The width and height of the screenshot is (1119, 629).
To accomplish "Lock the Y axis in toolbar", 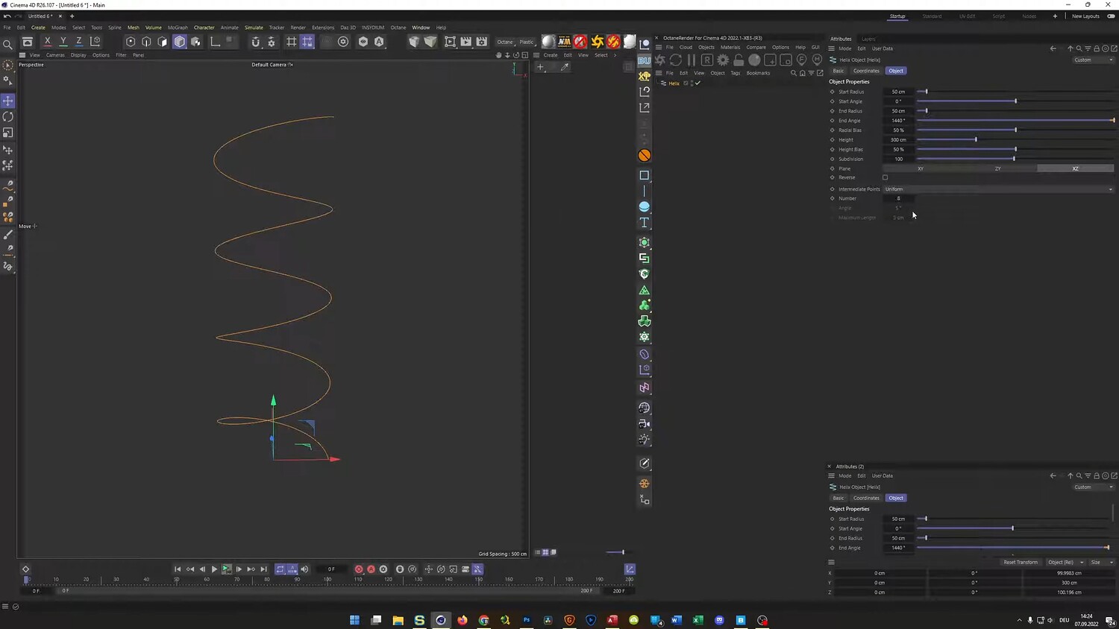I will [x=63, y=42].
